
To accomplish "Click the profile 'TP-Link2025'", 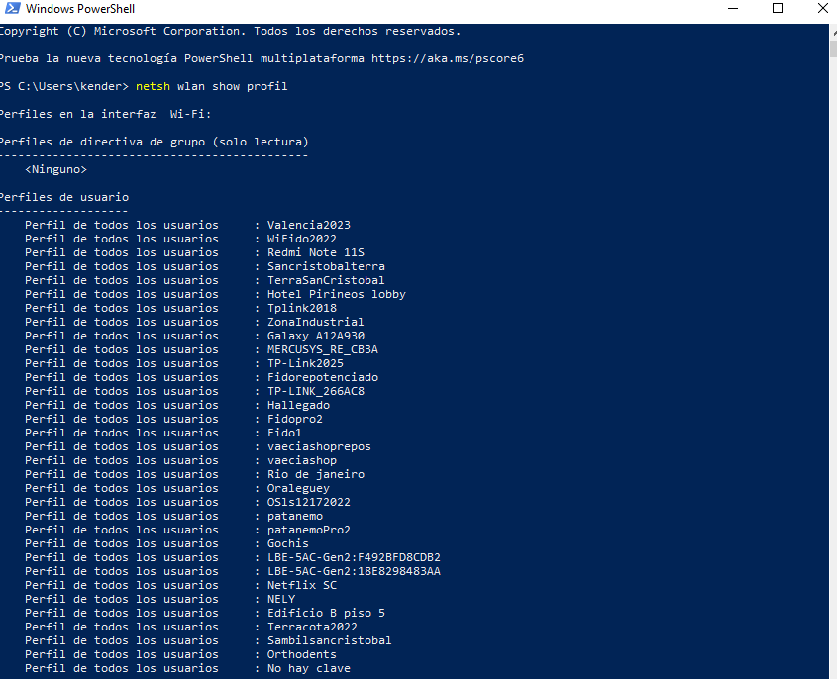I will [x=305, y=364].
